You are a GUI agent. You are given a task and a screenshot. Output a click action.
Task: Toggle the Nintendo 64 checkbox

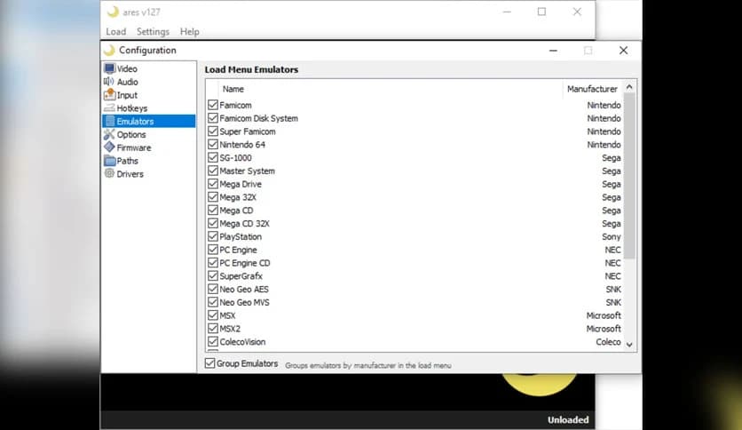point(213,145)
